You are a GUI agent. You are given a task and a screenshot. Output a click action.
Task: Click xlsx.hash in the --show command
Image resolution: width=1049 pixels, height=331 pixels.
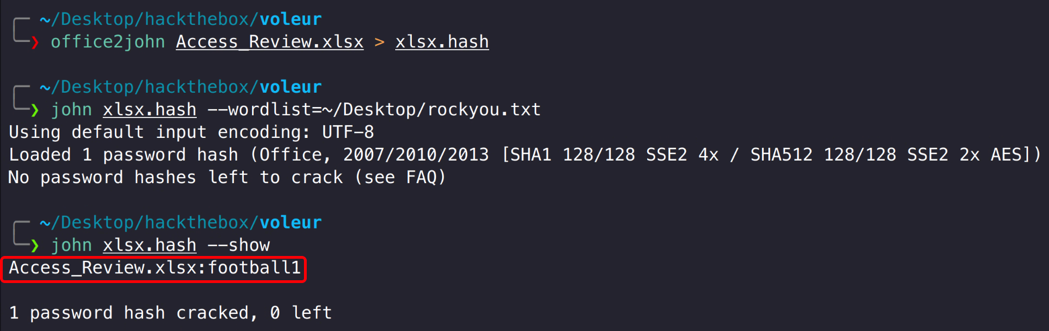[x=149, y=245]
